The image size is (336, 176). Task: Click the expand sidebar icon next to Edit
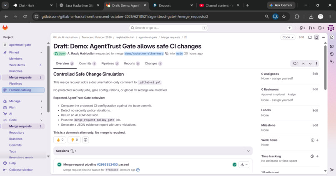tap(310, 37)
